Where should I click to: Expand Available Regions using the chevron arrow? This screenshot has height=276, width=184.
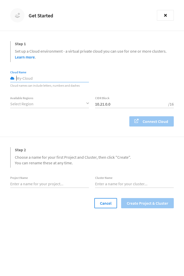[87, 103]
